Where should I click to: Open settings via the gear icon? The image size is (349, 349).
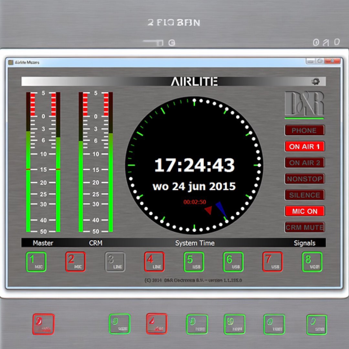[x=315, y=81]
